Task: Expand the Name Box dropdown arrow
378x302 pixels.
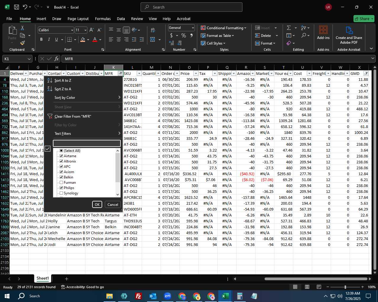Action: pyautogui.click(x=29, y=59)
